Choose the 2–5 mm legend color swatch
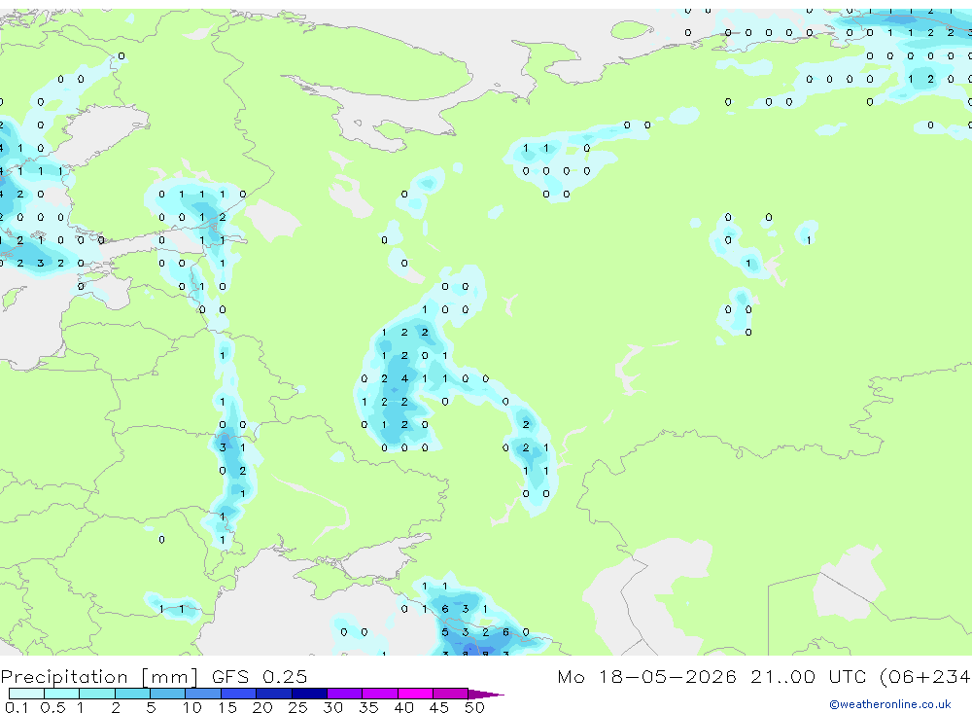Screen dimensions: 972x713 (132, 694)
